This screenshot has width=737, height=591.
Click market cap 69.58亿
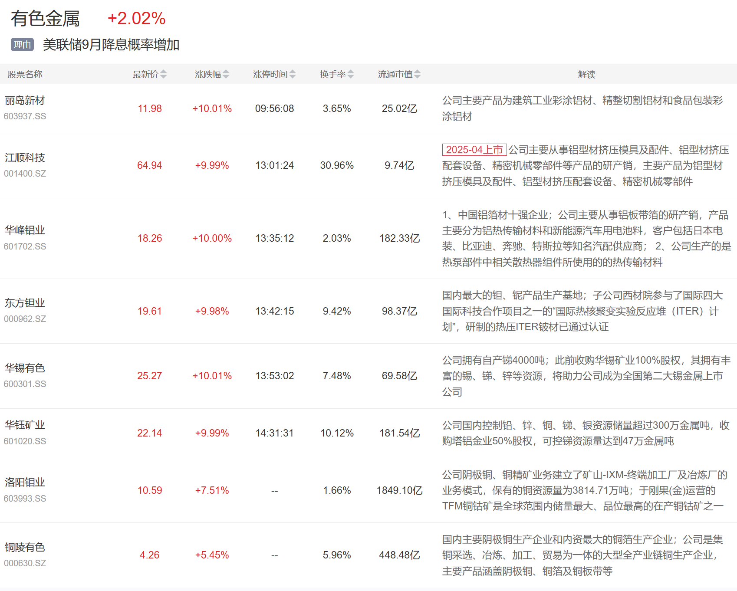coord(399,376)
